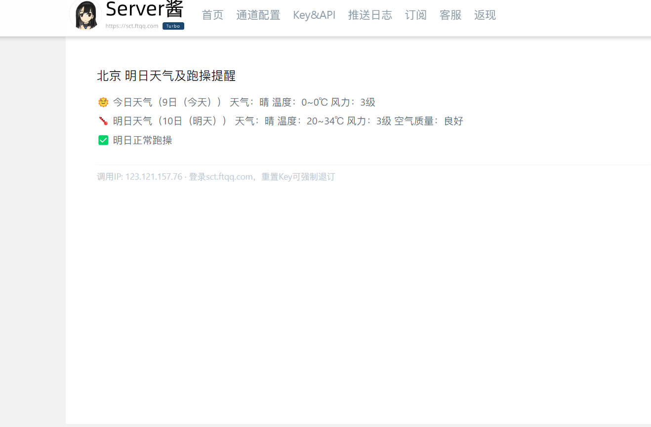
Task: Go to the 通道配置 page
Action: point(258,15)
